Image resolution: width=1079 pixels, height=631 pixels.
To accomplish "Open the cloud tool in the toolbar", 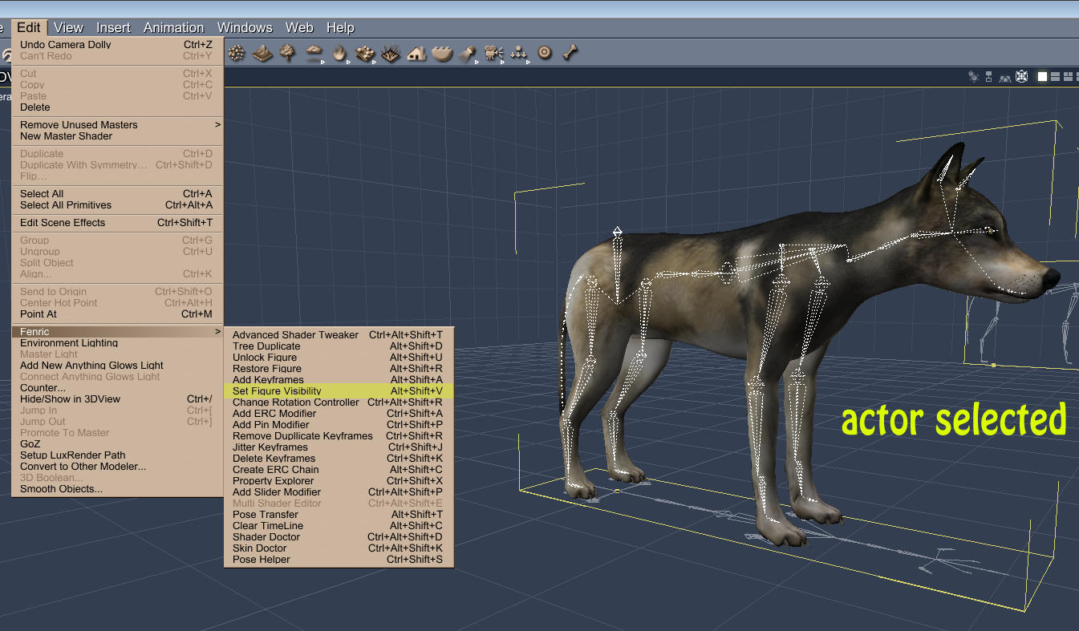I will coord(314,54).
